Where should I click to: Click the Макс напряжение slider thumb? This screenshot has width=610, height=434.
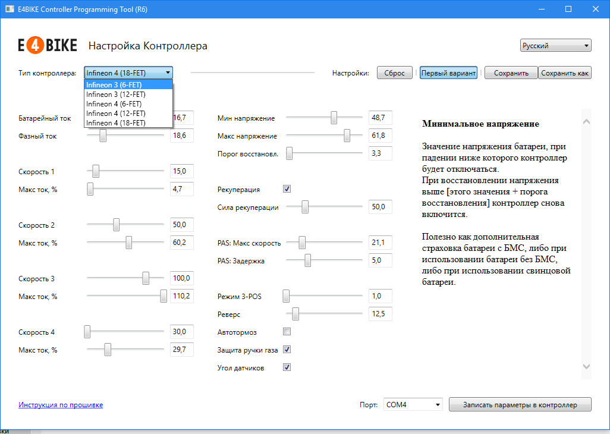coord(347,136)
